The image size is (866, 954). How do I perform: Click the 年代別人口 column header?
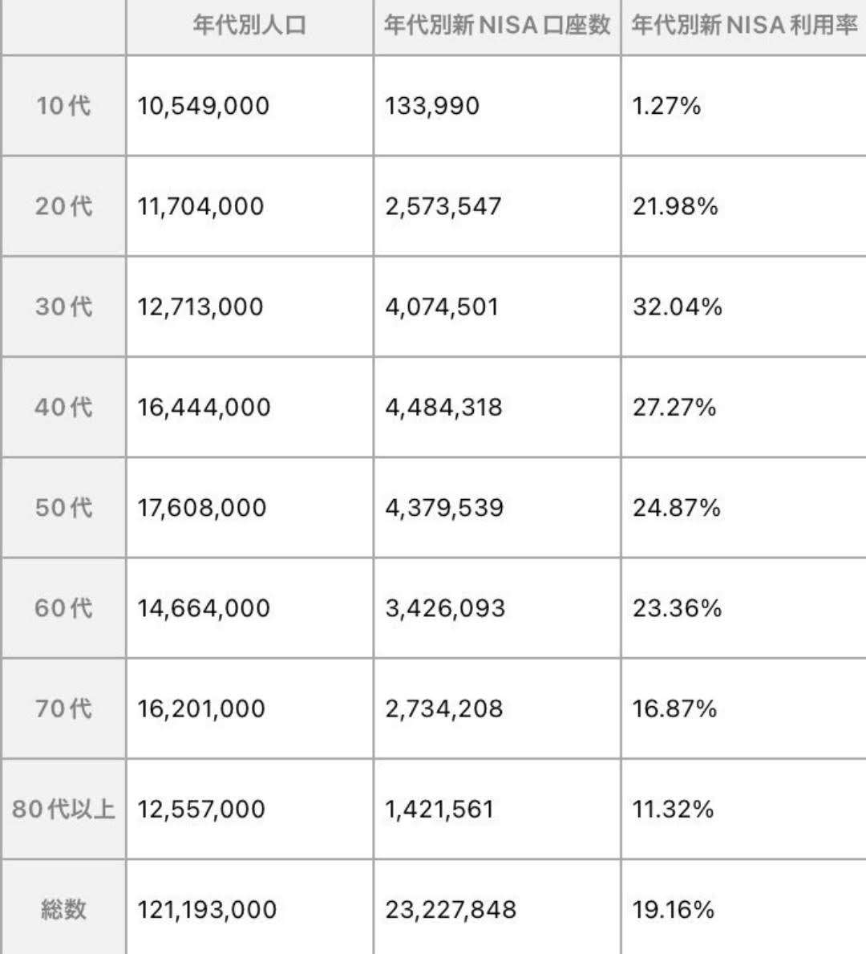[x=249, y=26]
